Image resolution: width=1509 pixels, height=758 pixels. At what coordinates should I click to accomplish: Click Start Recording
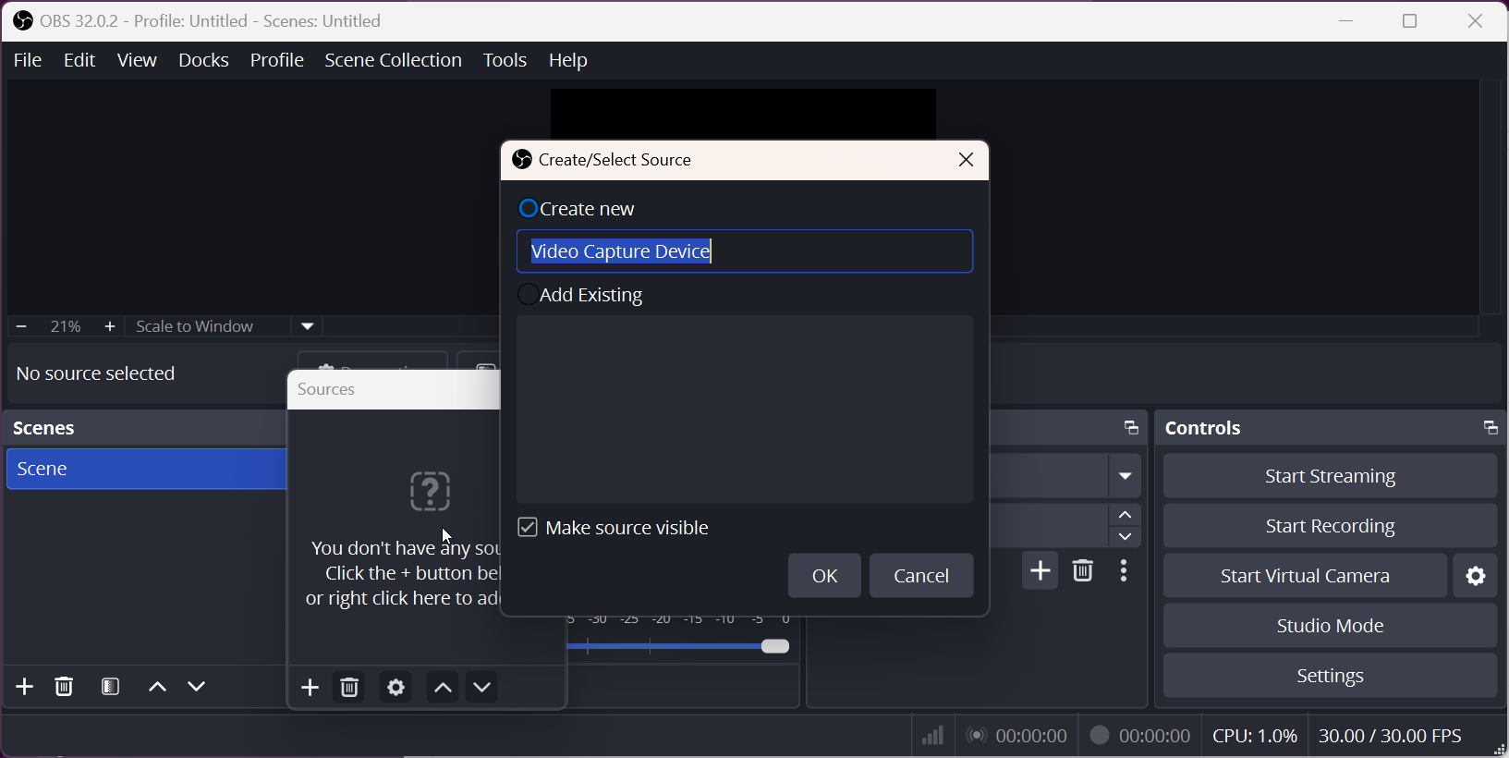click(1330, 526)
